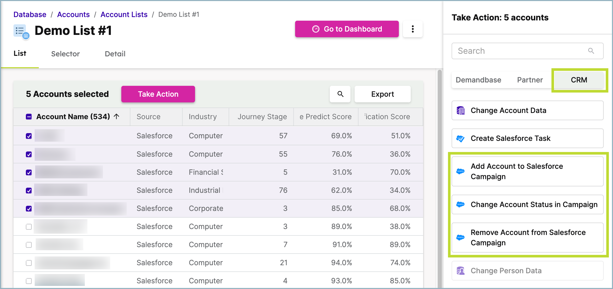This screenshot has height=289, width=613.
Task: Uncheck the Corporate industry row checkbox
Action: pyautogui.click(x=29, y=209)
